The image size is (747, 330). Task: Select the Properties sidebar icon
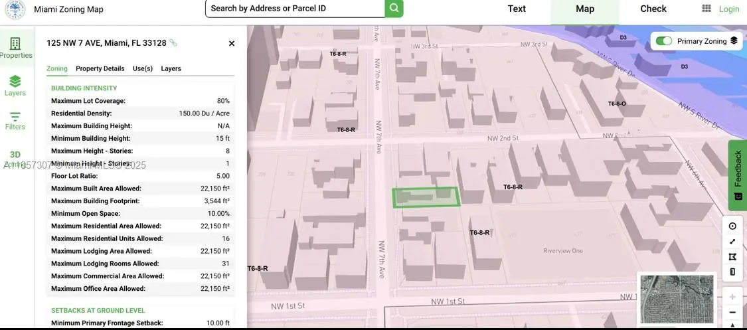pyautogui.click(x=15, y=47)
